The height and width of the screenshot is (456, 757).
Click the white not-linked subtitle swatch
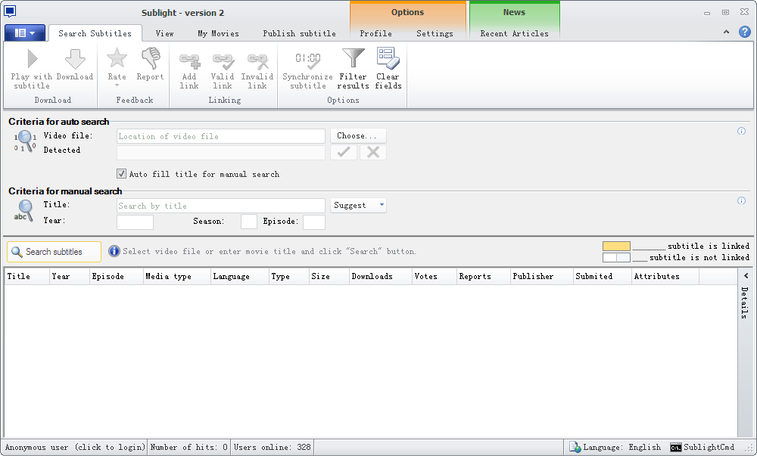[x=616, y=257]
